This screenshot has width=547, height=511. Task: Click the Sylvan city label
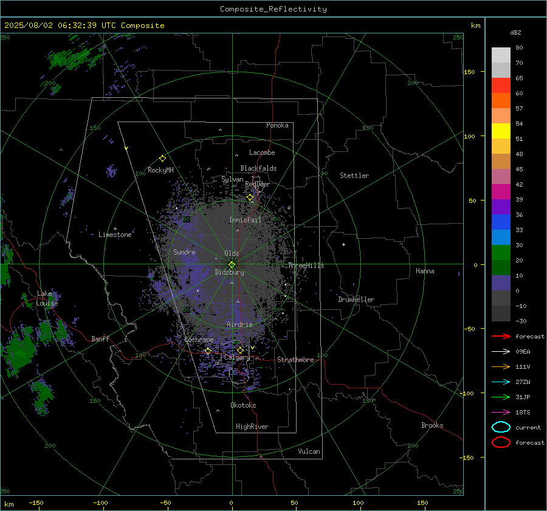[x=232, y=179]
